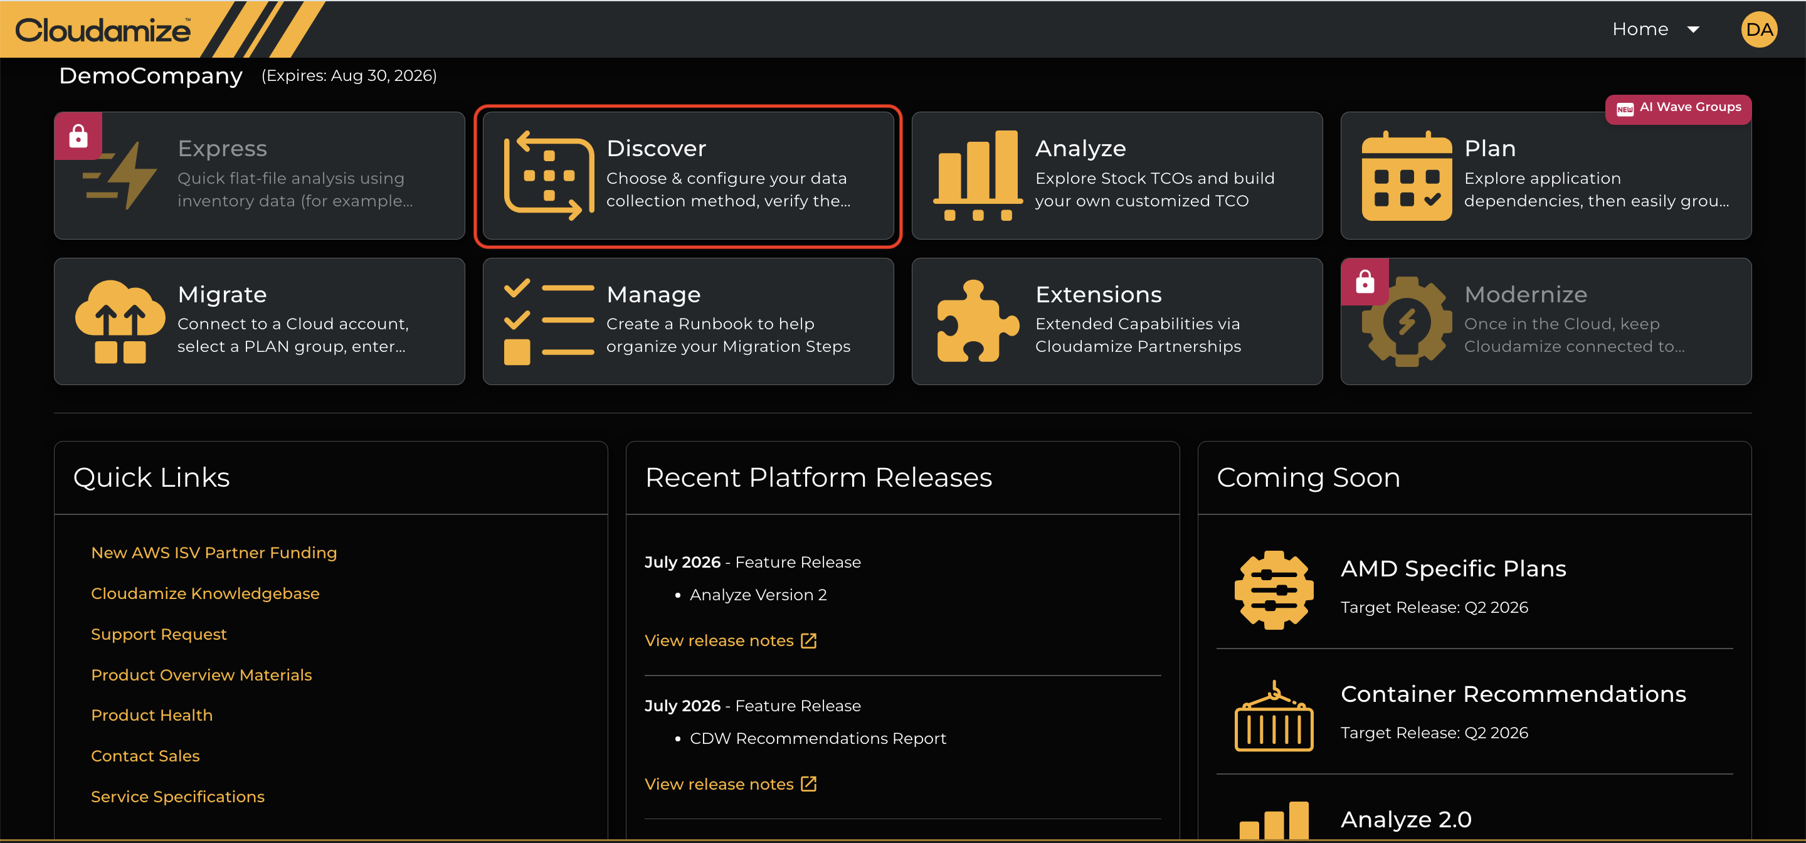Click the AI Wave Groups badge
Screen dimensions: 1806x843
pyautogui.click(x=1679, y=108)
